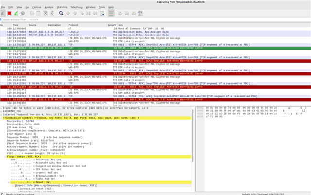Toggle auto-scroll during live capture icon
This screenshot has height=195, width=311.
tap(102, 13)
